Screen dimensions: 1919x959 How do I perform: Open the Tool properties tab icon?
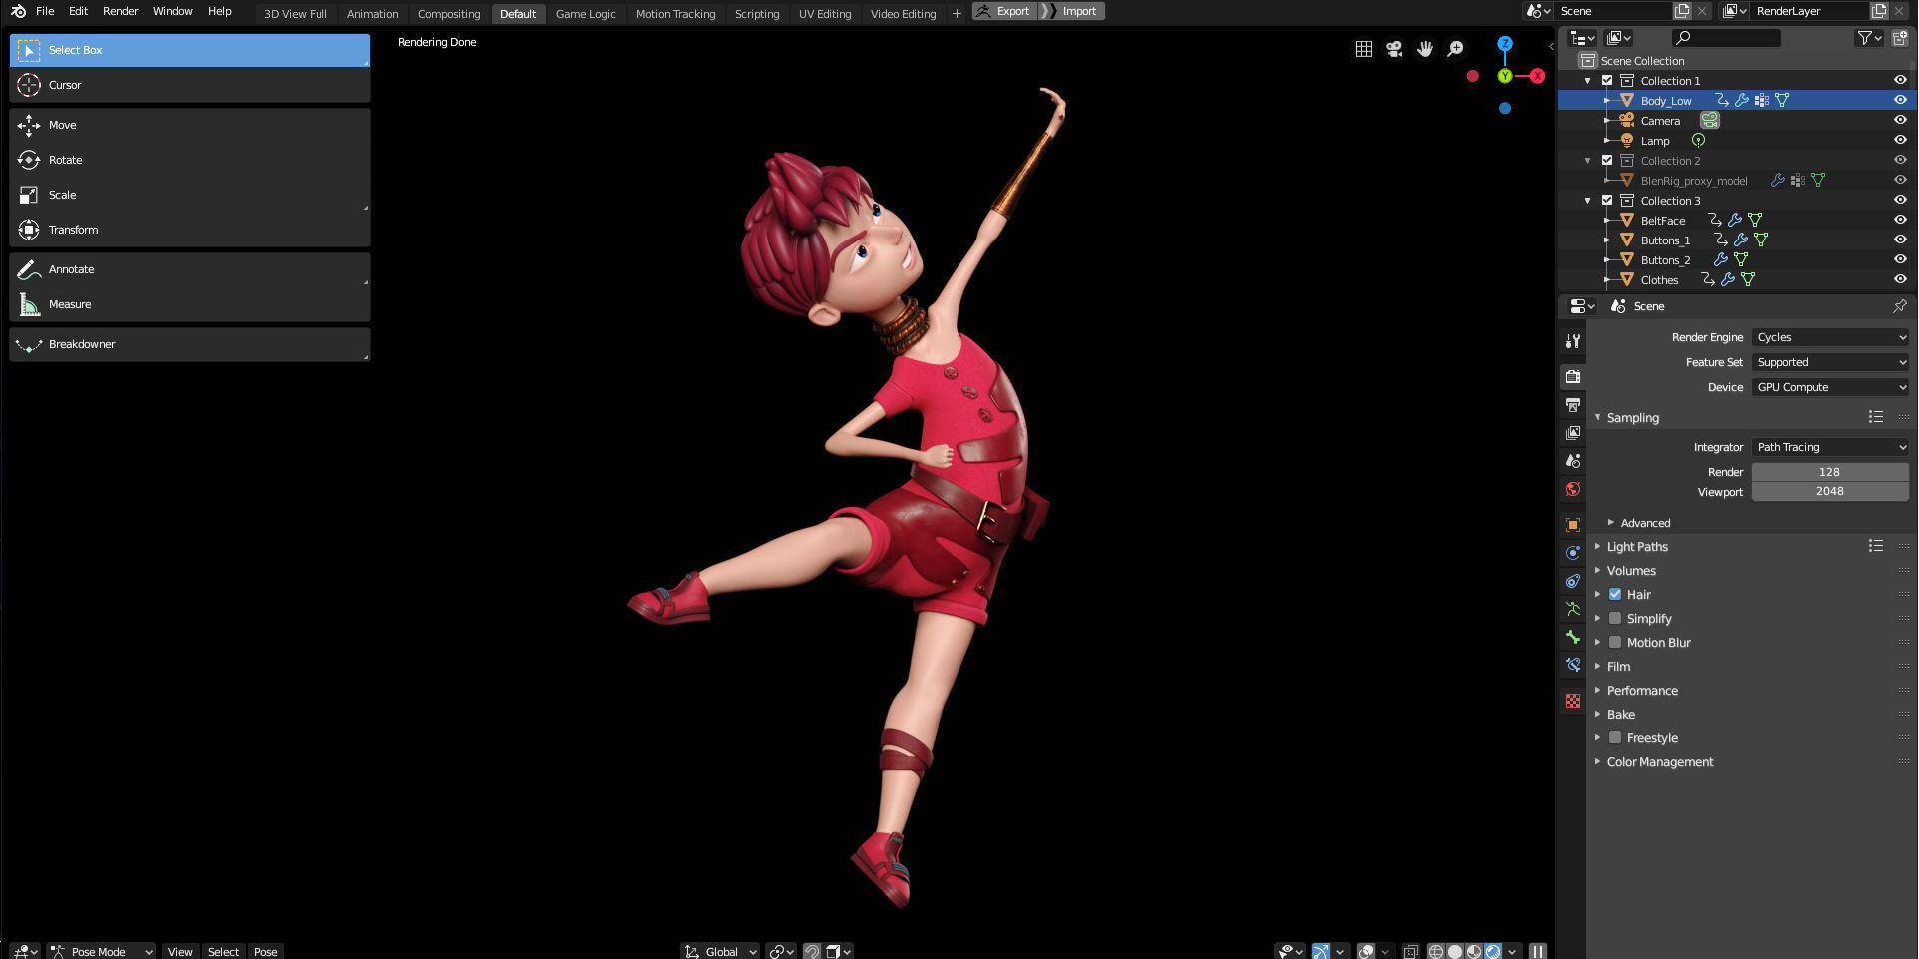point(1573,341)
